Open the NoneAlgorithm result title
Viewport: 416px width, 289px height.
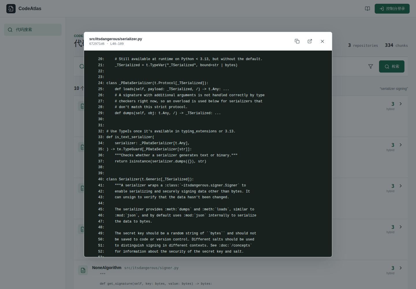pyautogui.click(x=107, y=268)
